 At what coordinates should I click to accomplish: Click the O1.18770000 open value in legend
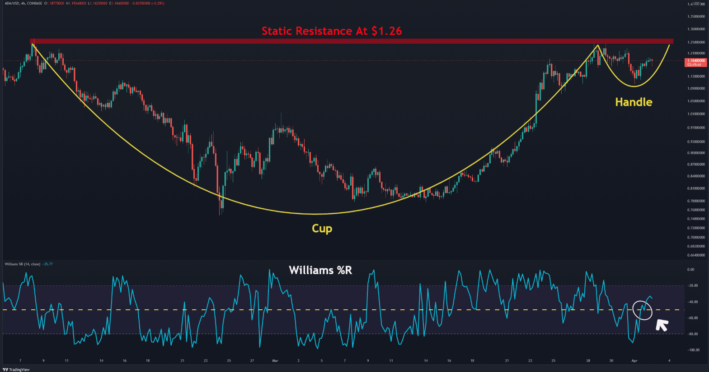(54, 3)
